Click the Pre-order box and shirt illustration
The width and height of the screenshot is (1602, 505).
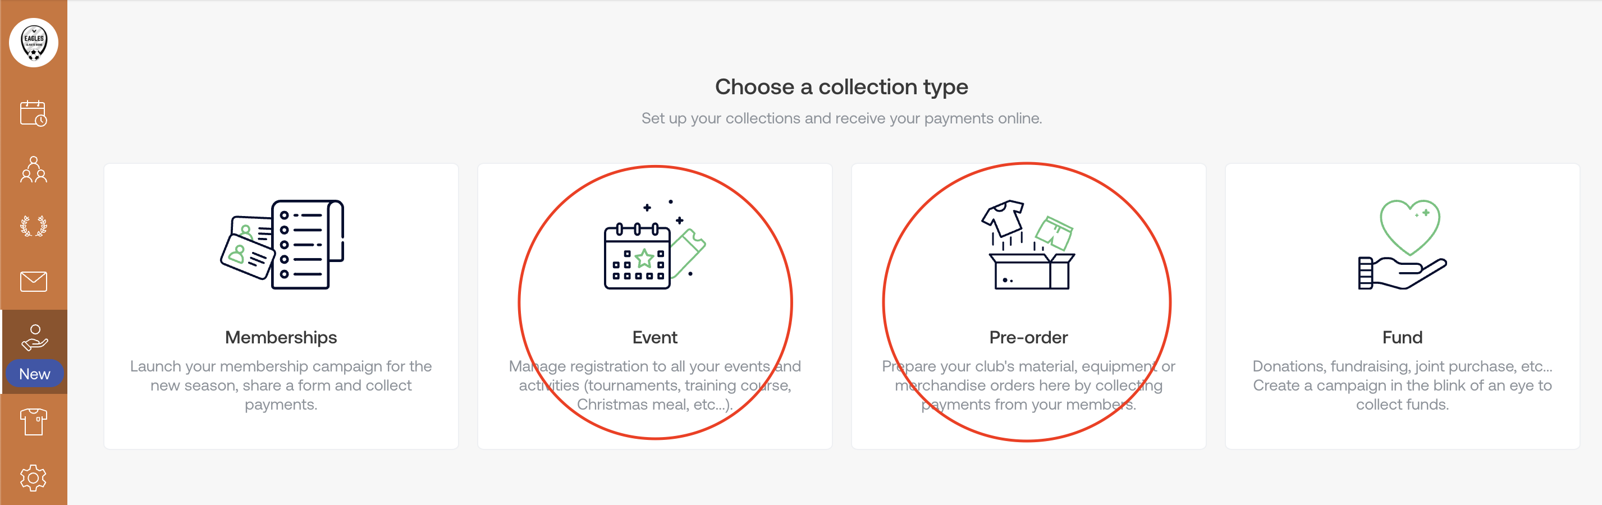pos(1028,245)
